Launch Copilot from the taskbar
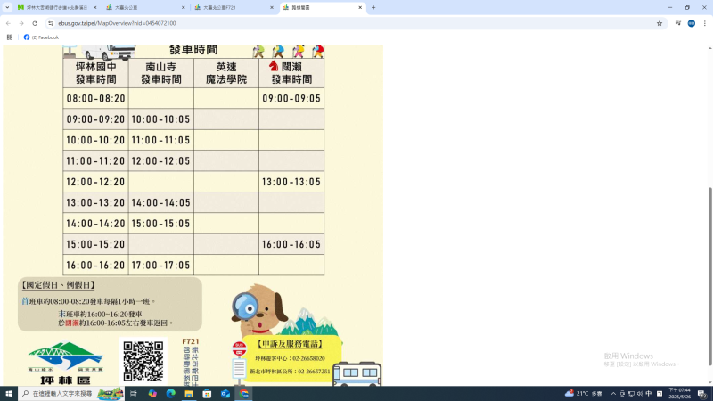 152,394
